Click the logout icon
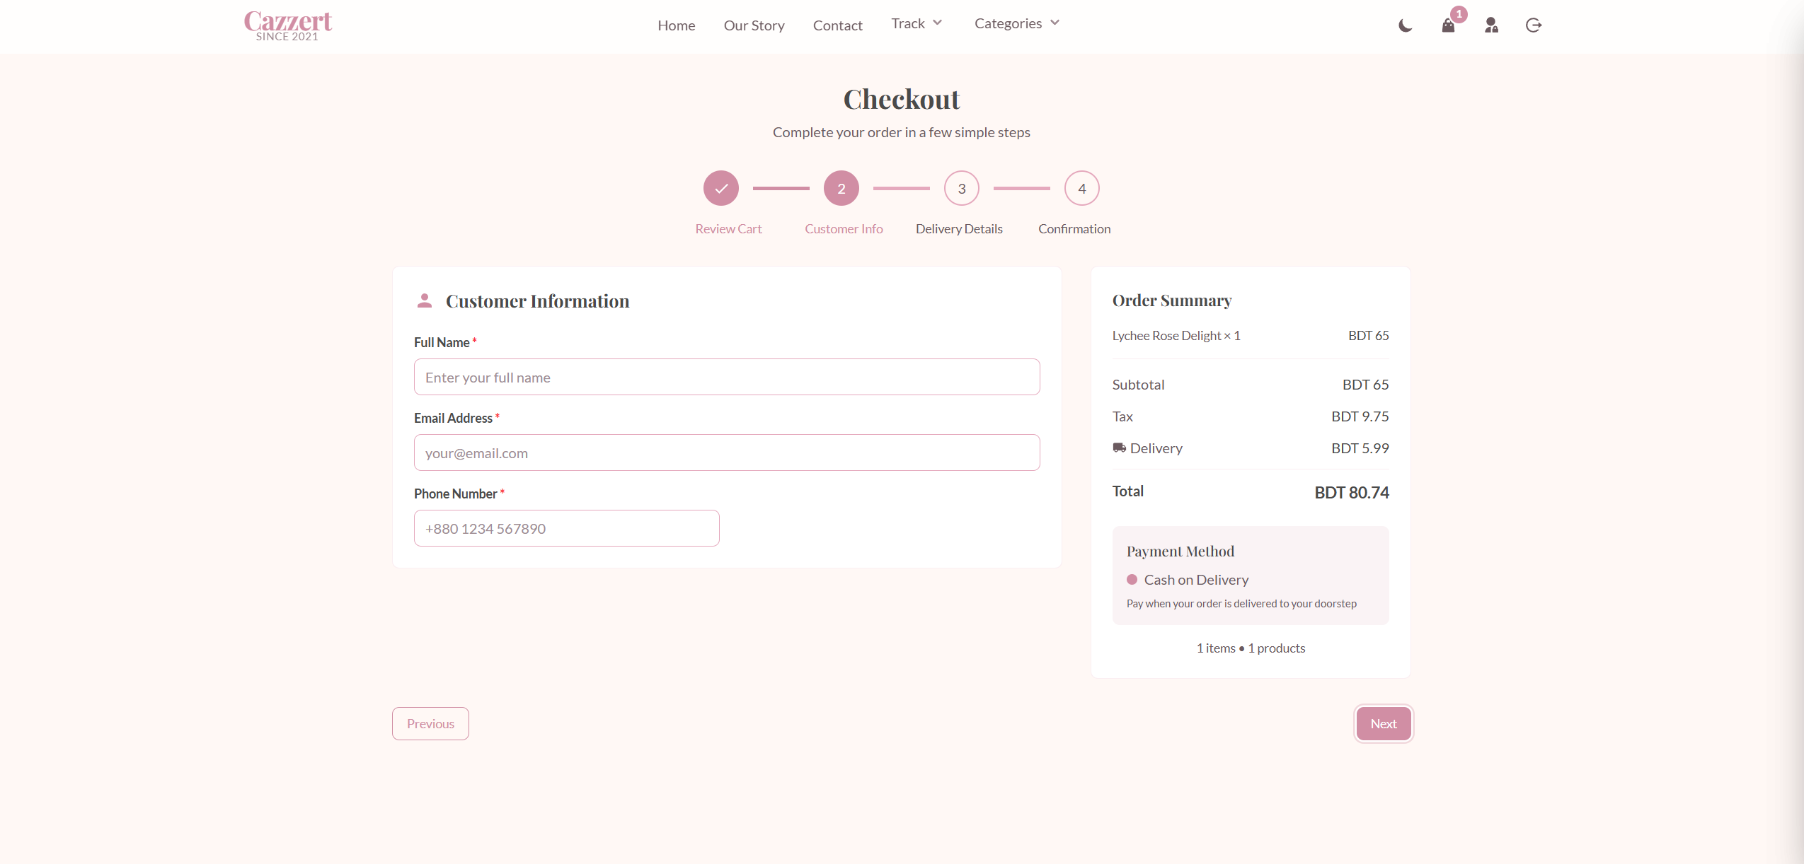This screenshot has height=864, width=1804. pyautogui.click(x=1533, y=25)
